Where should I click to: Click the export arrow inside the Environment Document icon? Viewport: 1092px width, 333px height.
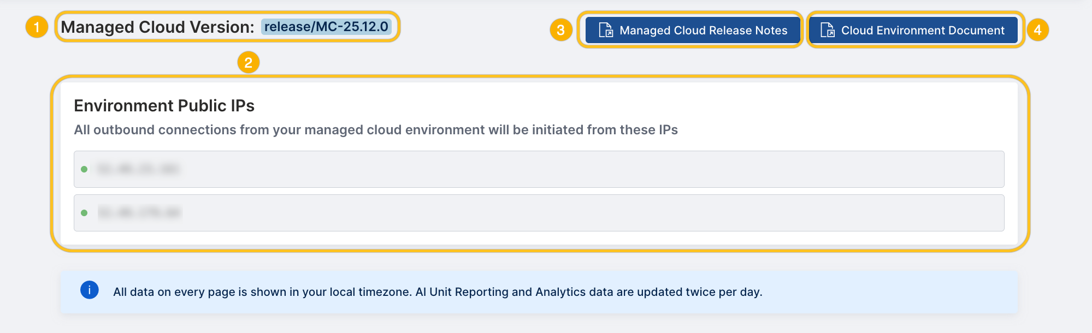click(x=831, y=33)
